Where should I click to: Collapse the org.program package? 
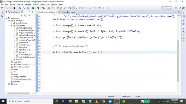pos(12,25)
